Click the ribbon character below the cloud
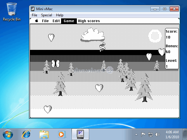Image resolution: width=187 pixels, height=140 pixels. point(102,47)
